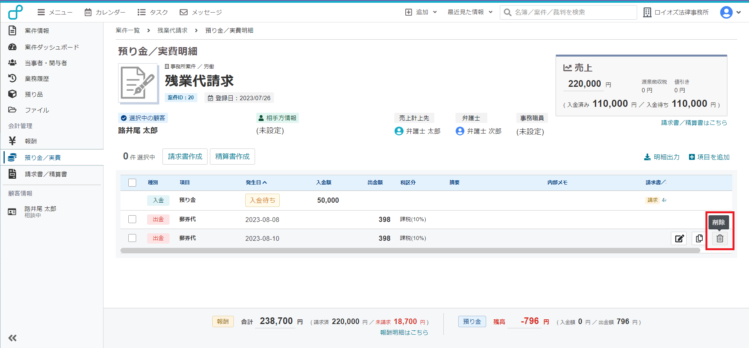
Task: Click 精算書作成 button
Action: [x=232, y=156]
